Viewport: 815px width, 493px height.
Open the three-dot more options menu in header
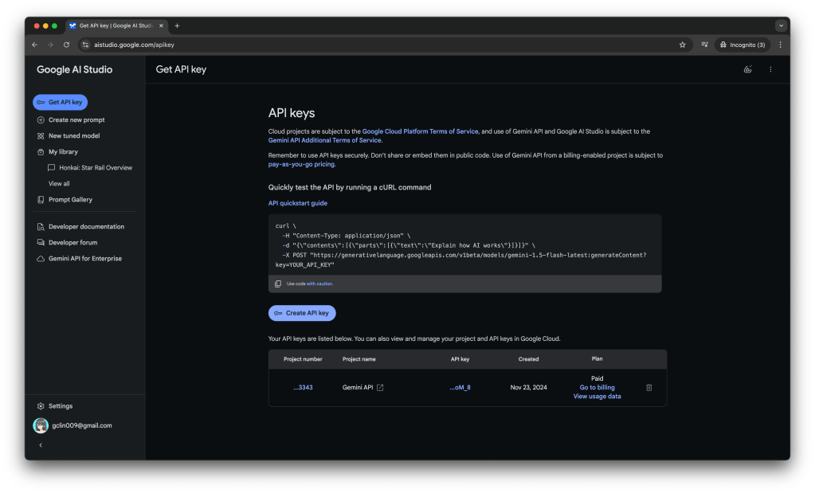770,70
